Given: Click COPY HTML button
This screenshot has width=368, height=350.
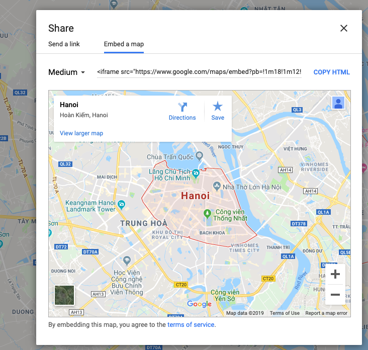Looking at the screenshot, I should point(331,72).
